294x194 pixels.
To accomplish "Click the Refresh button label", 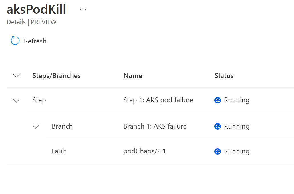I will pos(35,41).
